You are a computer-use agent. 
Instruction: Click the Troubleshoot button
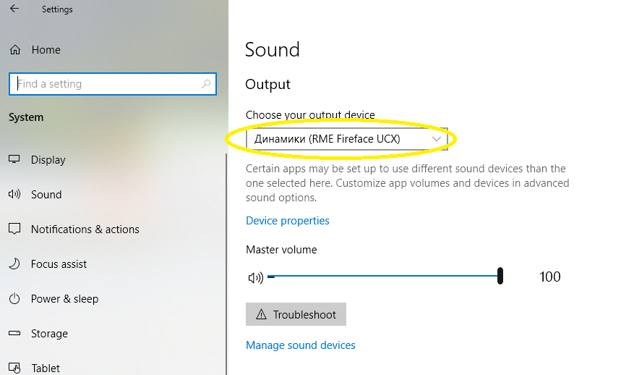(x=296, y=314)
